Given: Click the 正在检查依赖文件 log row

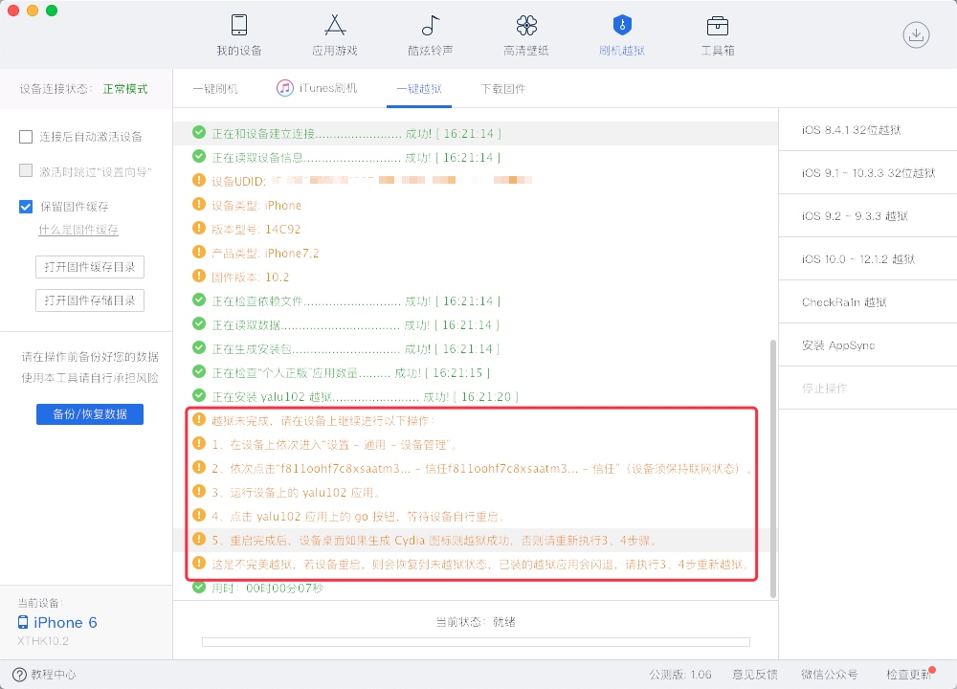Looking at the screenshot, I should tap(476, 300).
